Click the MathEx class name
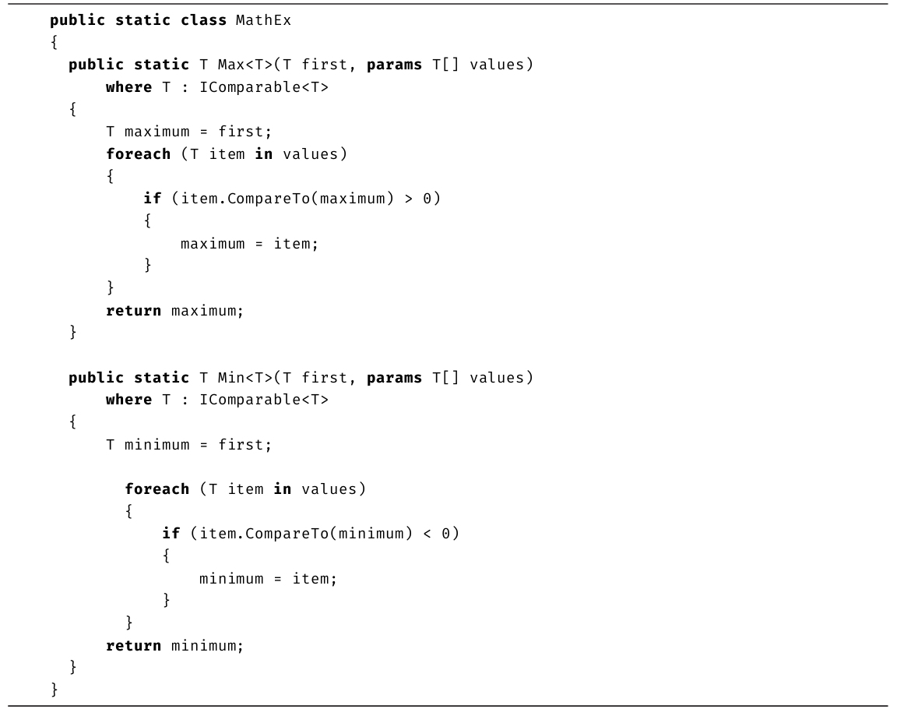 point(263,20)
